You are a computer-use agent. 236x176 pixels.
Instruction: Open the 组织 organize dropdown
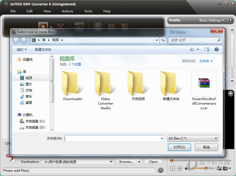[22, 49]
